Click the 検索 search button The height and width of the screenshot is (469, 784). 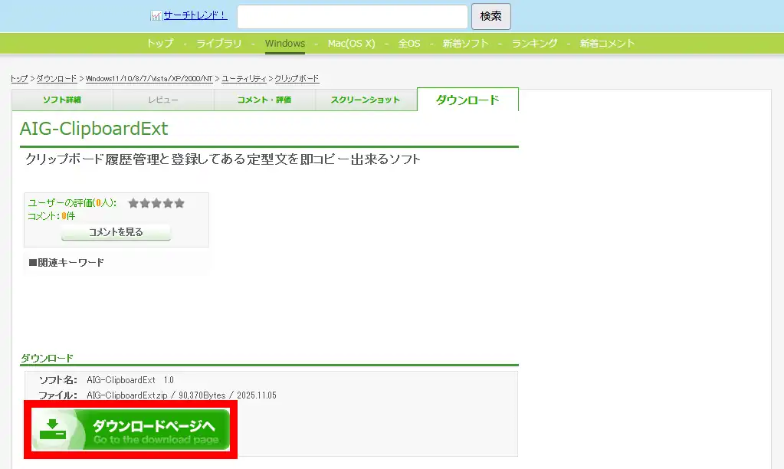[490, 16]
